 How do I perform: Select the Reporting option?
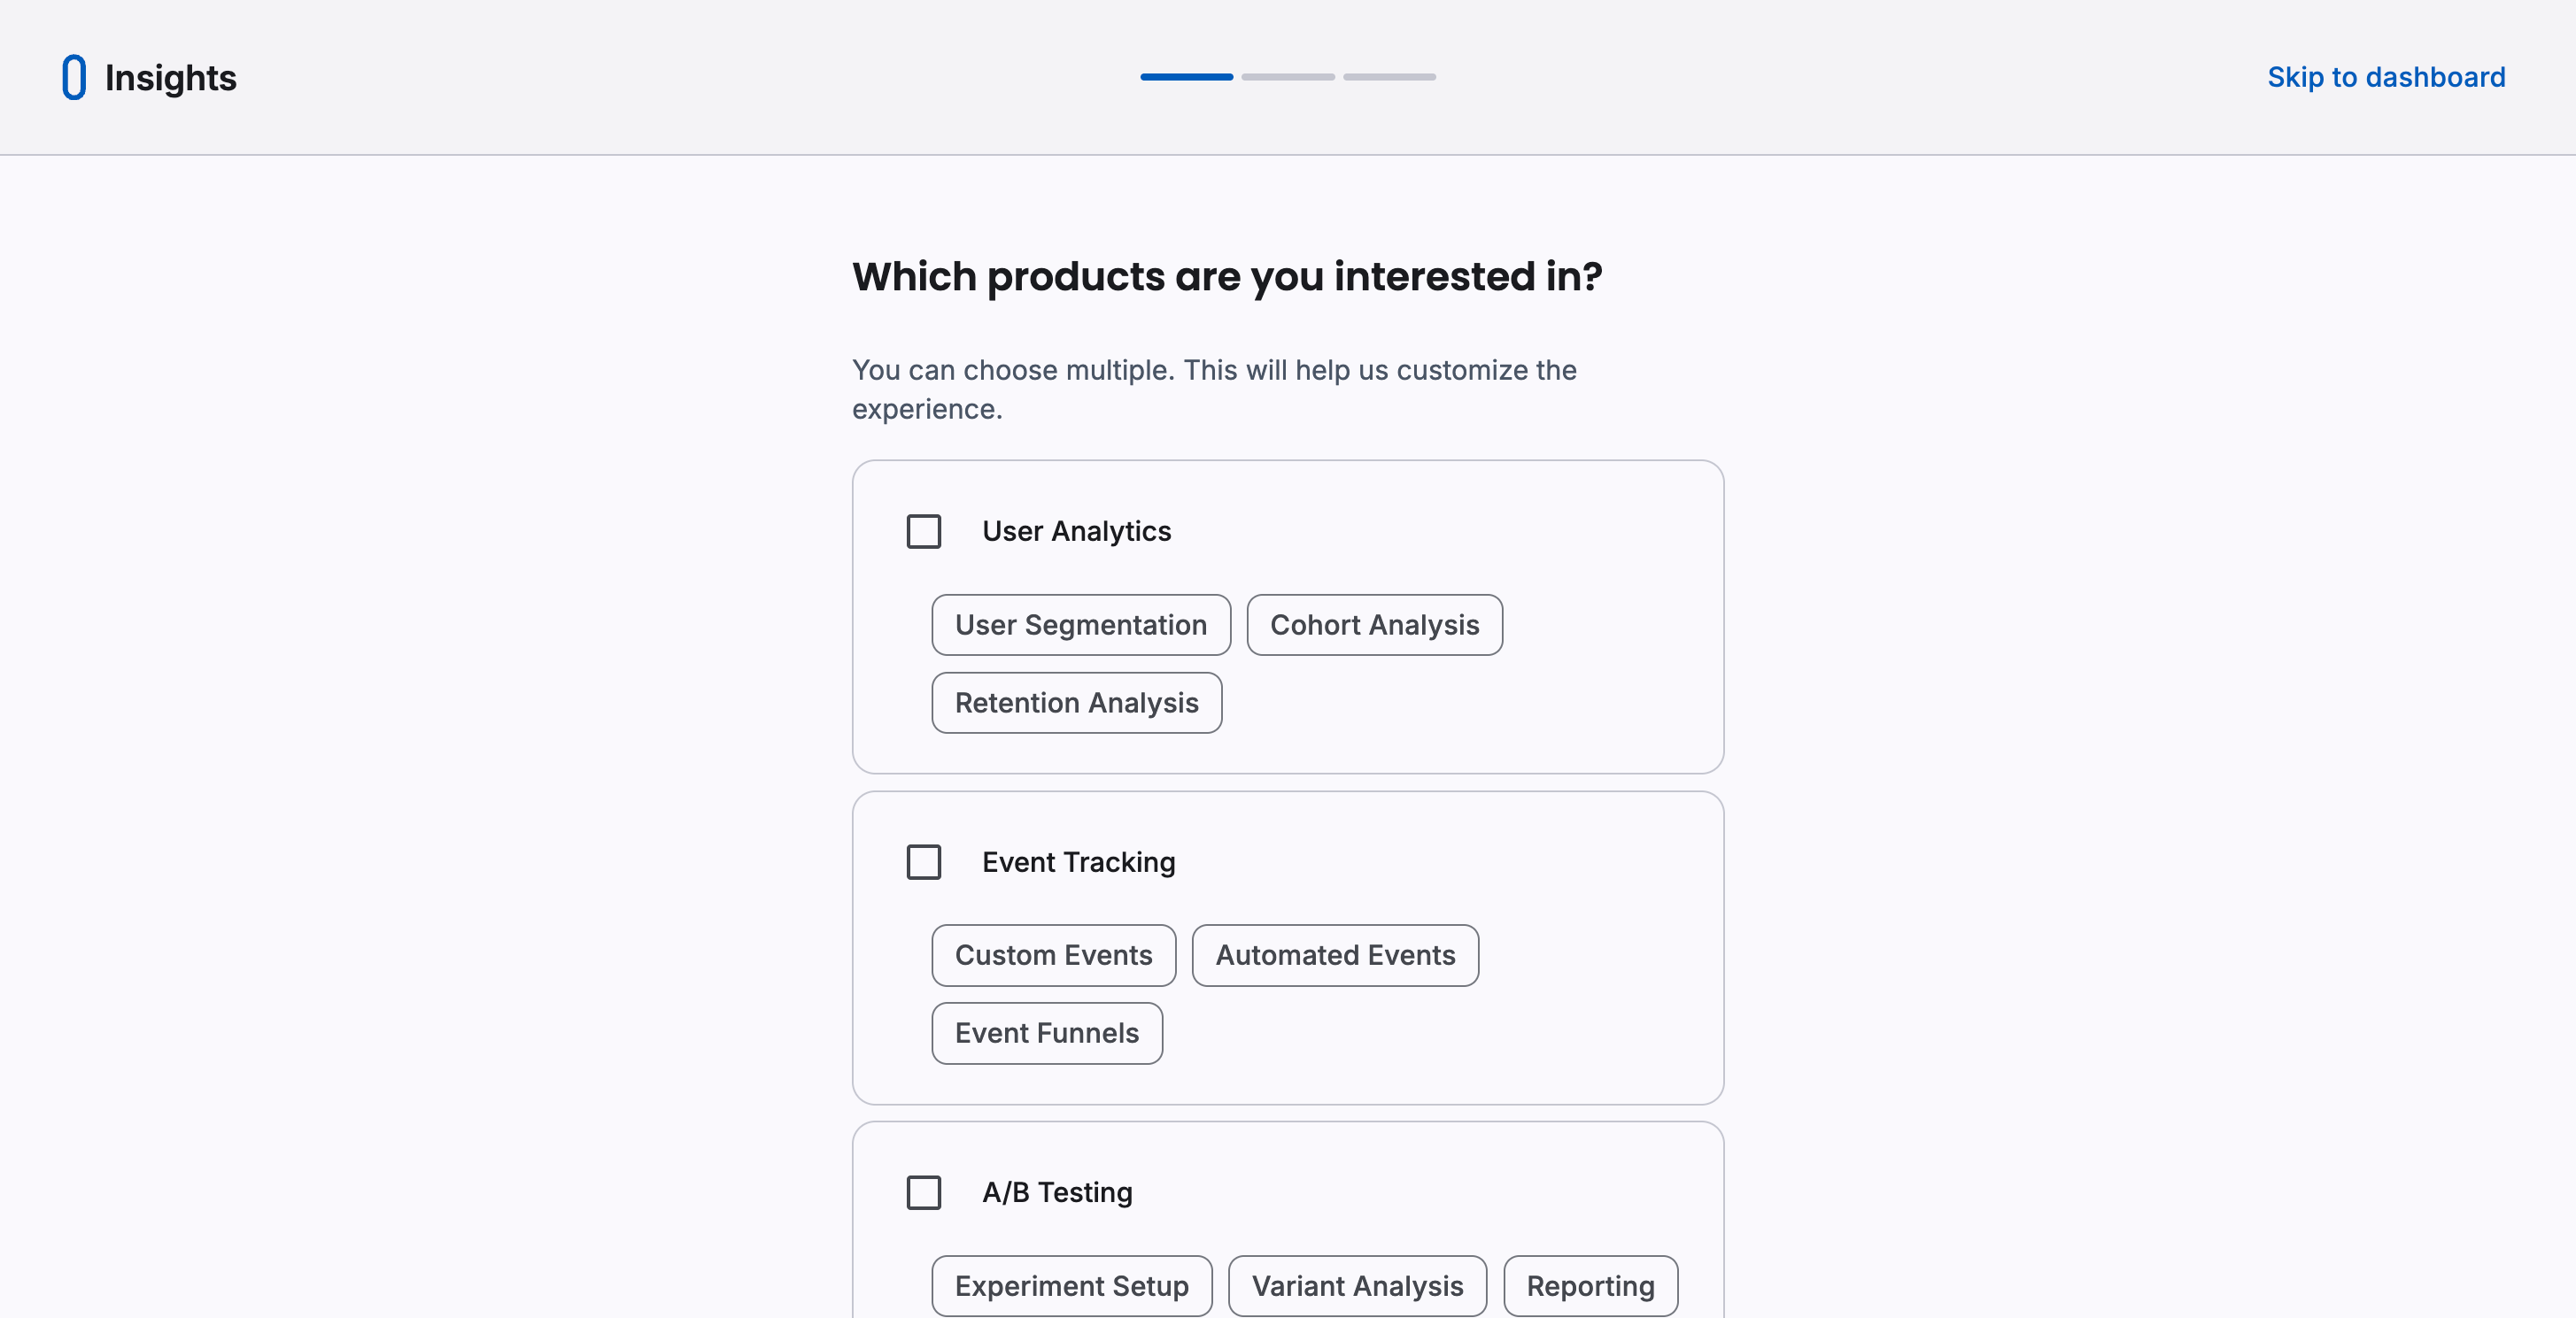(x=1590, y=1286)
